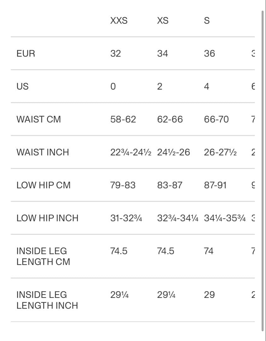Click the XXS size column header
Image resolution: width=266 pixels, height=341 pixels.
[119, 21]
